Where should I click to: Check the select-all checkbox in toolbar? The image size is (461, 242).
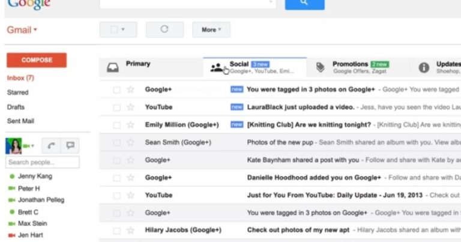click(114, 29)
